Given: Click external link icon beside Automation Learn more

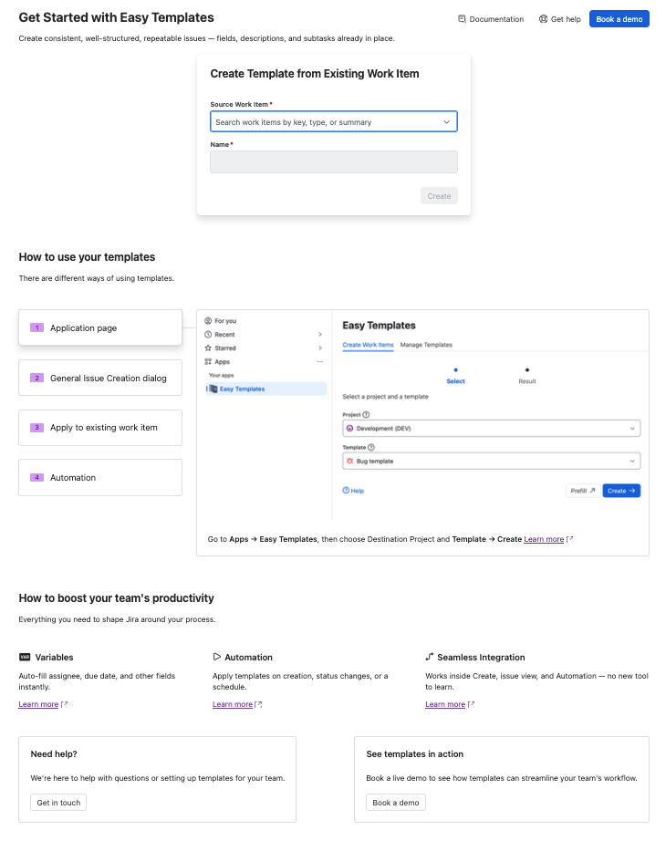Looking at the screenshot, I should point(258,704).
